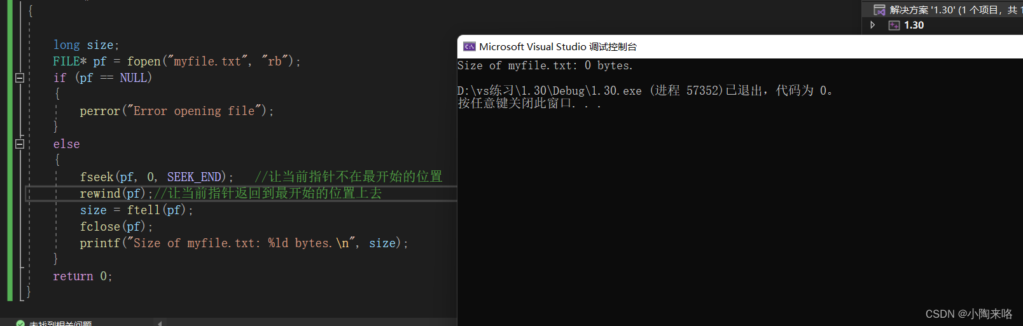Click on the 'long size;' declaration
The width and height of the screenshot is (1023, 326).
pyautogui.click(x=86, y=45)
